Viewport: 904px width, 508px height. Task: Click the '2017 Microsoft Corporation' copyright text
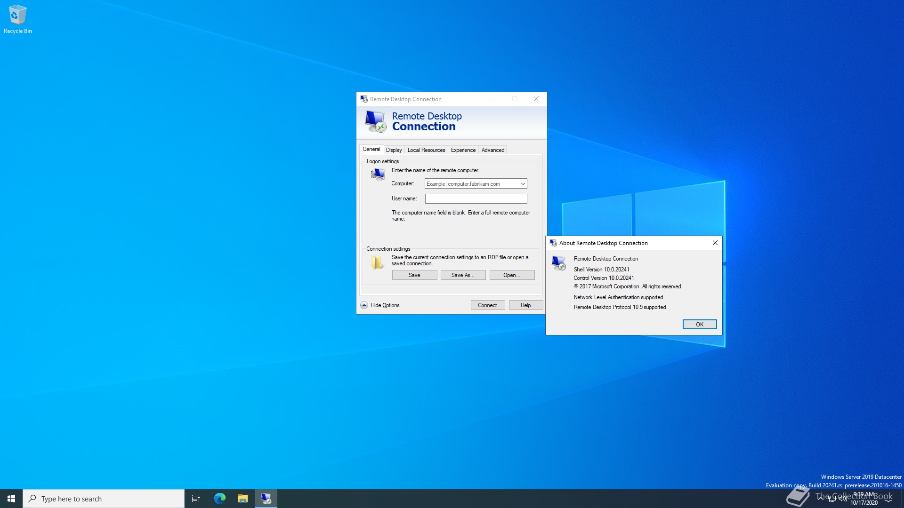pos(628,286)
